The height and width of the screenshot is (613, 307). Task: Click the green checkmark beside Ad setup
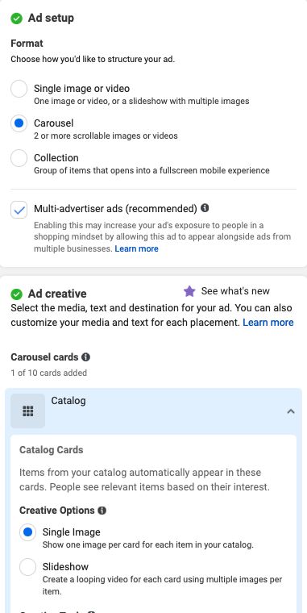click(16, 19)
